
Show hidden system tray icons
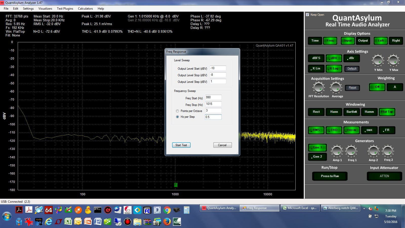tap(364, 209)
